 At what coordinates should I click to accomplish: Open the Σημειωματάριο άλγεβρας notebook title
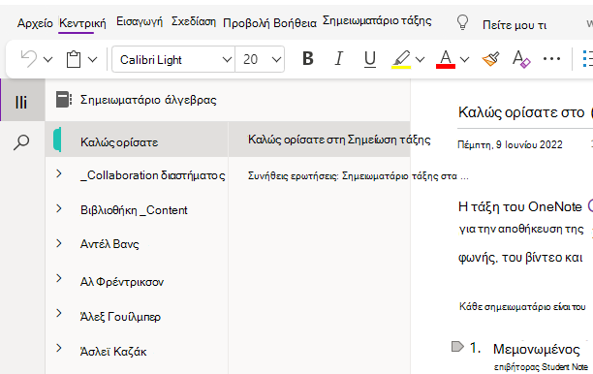click(148, 100)
